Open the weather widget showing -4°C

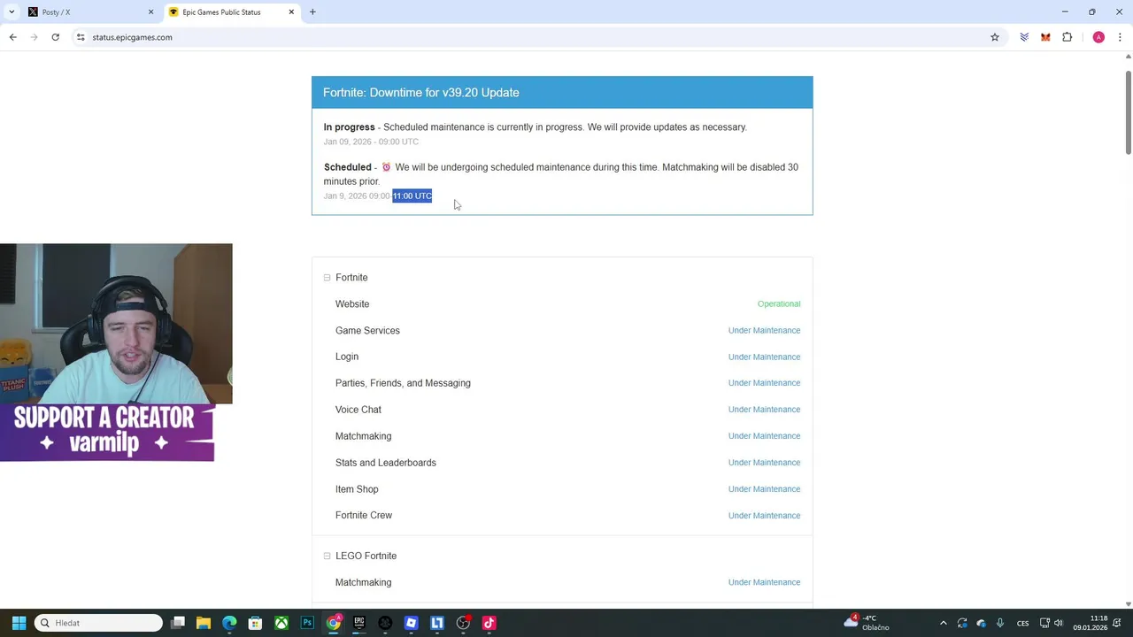click(x=867, y=623)
